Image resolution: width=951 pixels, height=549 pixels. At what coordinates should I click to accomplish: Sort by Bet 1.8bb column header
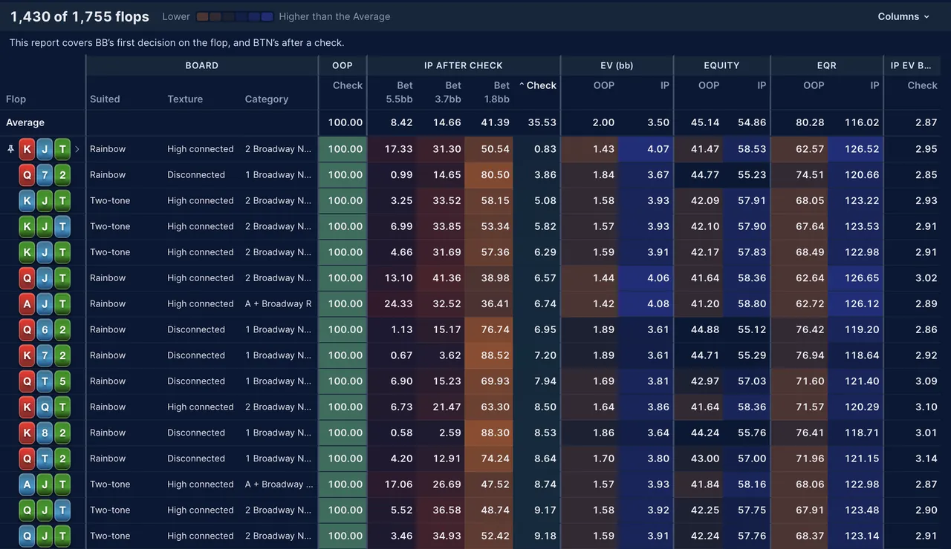(496, 92)
